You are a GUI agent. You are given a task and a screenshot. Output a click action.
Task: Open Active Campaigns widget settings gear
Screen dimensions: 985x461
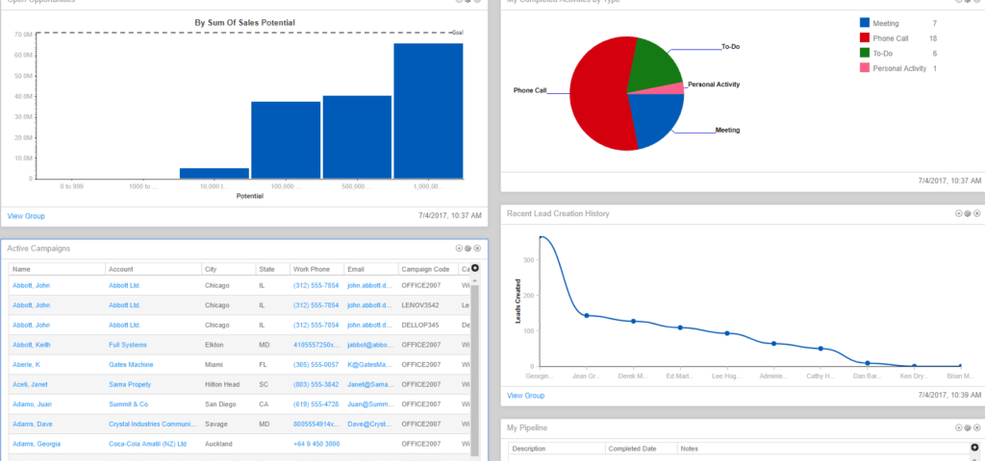click(x=467, y=249)
